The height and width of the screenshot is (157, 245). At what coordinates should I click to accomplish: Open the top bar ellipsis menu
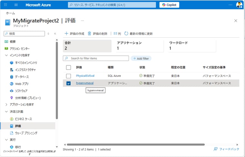point(230,5)
